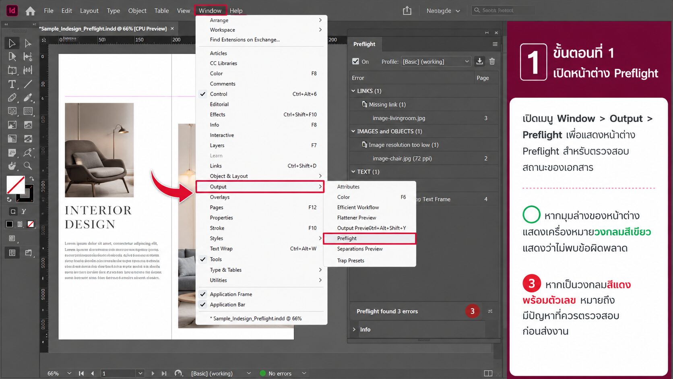Expand the Info section in Preflight
Viewport: 673px width, 379px height.
coord(354,329)
